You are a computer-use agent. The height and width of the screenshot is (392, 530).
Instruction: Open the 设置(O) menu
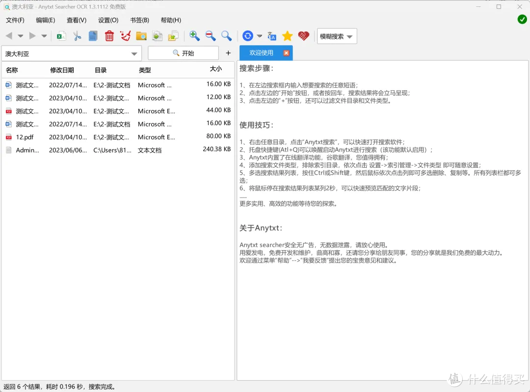click(108, 20)
